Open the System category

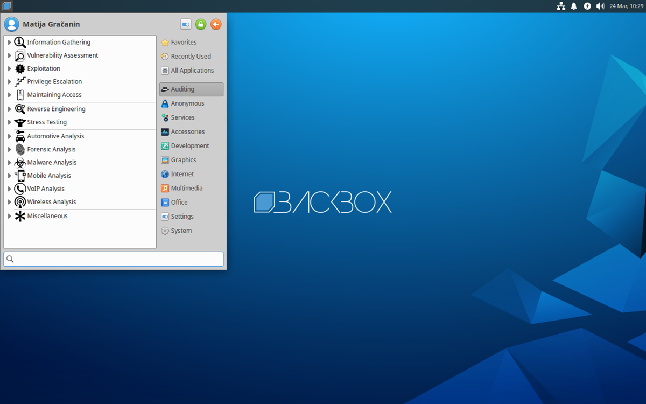(x=191, y=231)
